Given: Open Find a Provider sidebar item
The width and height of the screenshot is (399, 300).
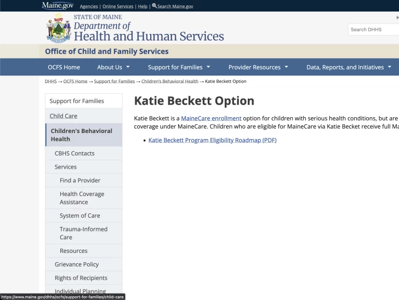Looking at the screenshot, I should (x=80, y=180).
